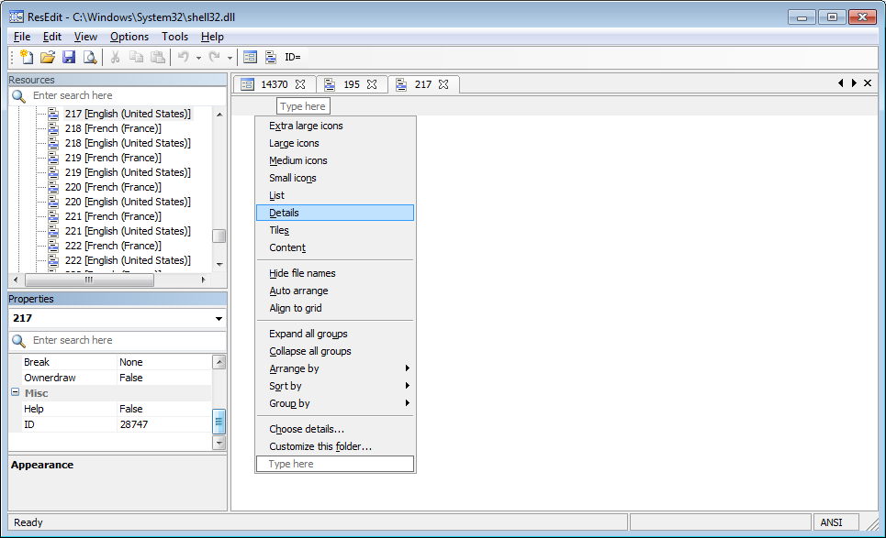
Task: Collapse the Misc property group
Action: [x=16, y=393]
